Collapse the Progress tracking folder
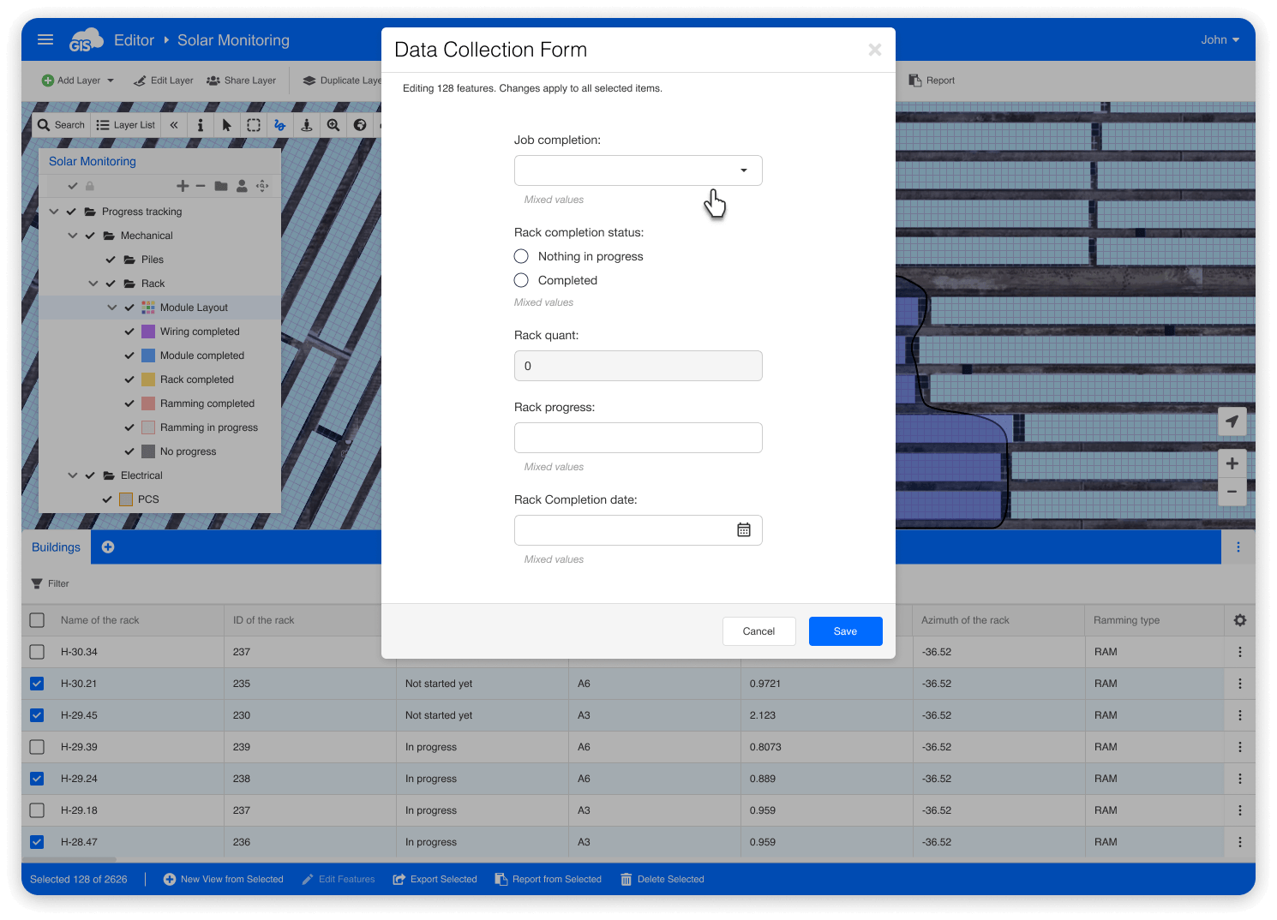Screen dimensions: 1277x920 tap(54, 212)
